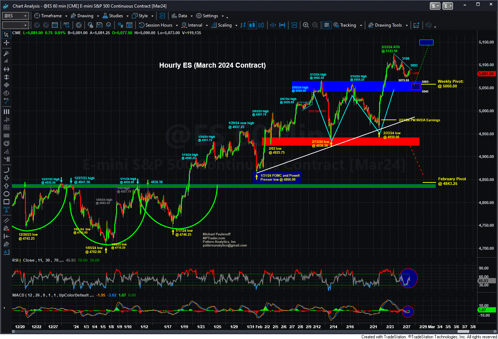
Task: Select the up arrow marker tool
Action: 6,186
